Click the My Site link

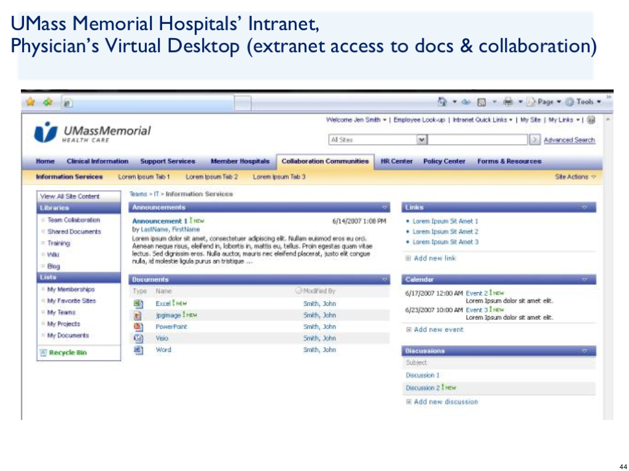530,120
